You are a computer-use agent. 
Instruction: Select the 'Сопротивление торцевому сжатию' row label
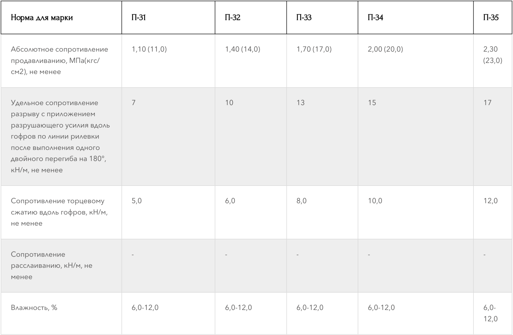(x=59, y=212)
